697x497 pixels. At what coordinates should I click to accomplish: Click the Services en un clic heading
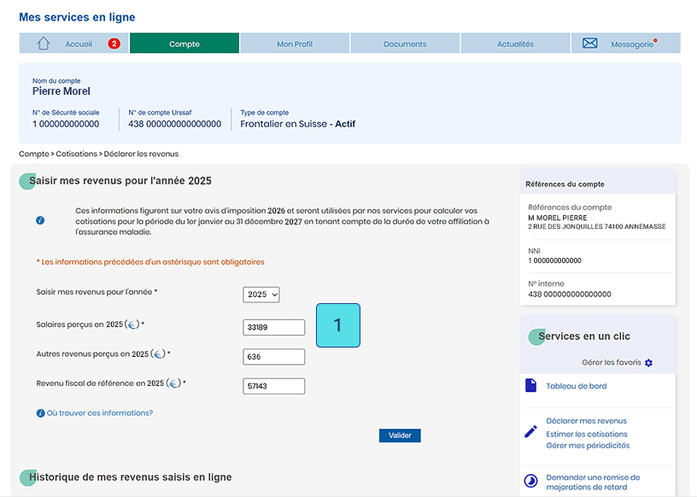584,336
